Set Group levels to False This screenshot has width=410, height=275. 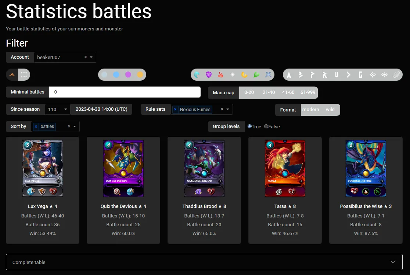(x=266, y=126)
